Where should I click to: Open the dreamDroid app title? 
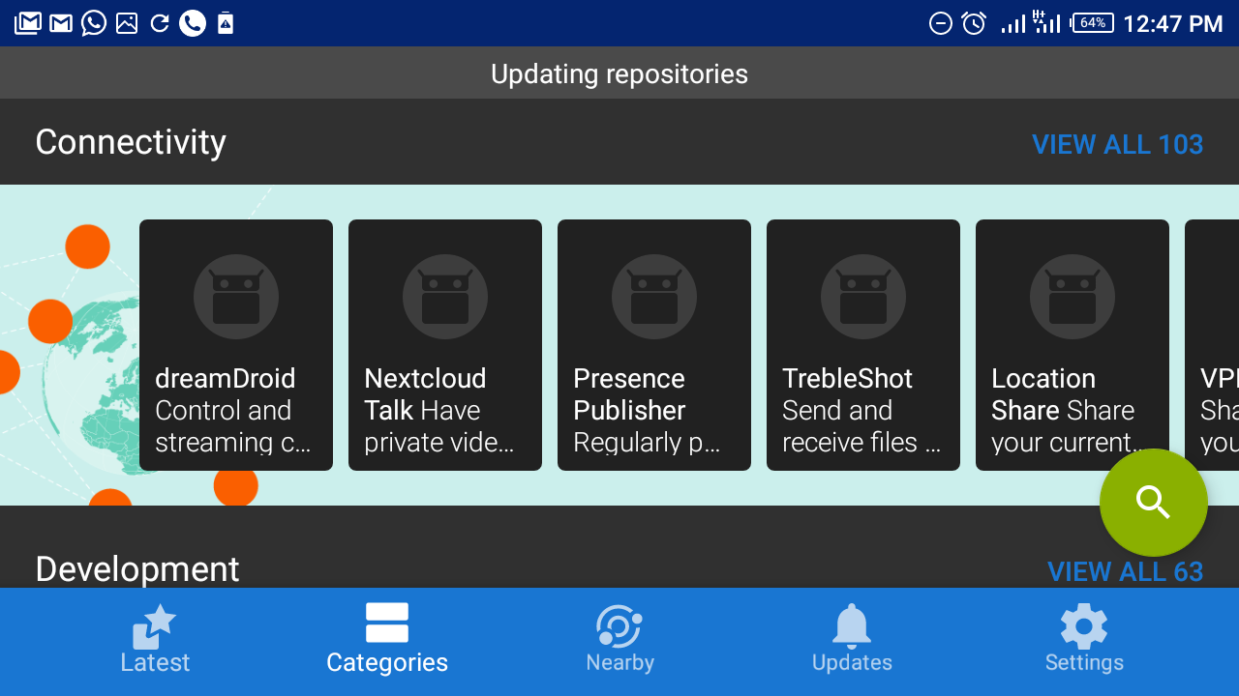(226, 378)
